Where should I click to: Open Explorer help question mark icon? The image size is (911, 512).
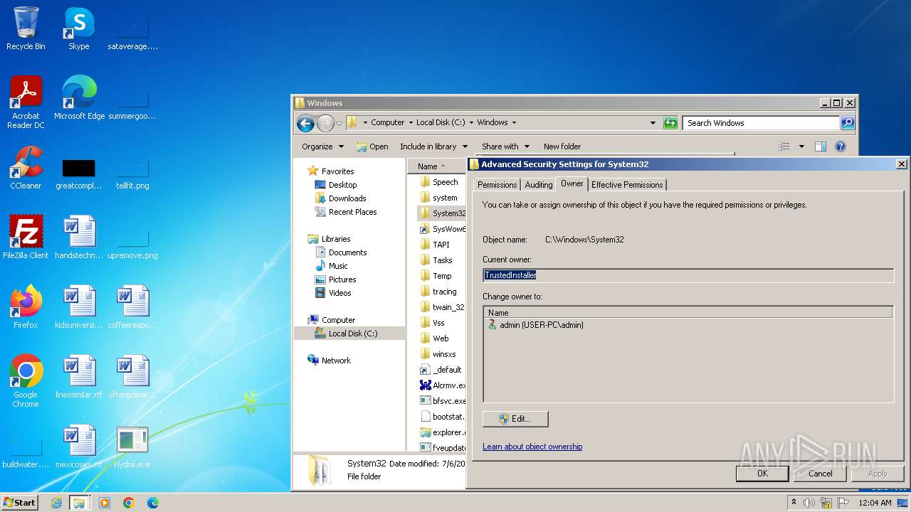(841, 146)
